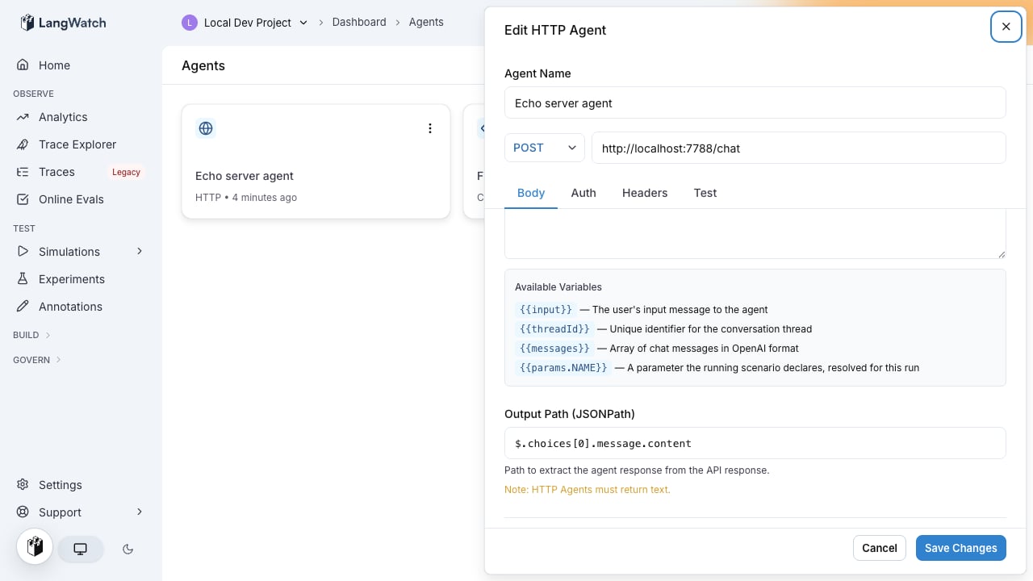This screenshot has width=1033, height=581.
Task: Switch to the Headers tab
Action: tap(645, 193)
